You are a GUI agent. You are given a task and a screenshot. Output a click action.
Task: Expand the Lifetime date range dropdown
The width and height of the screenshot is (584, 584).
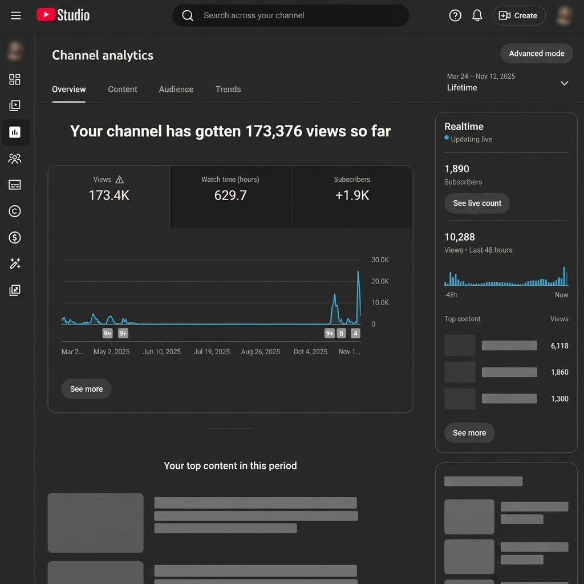564,83
